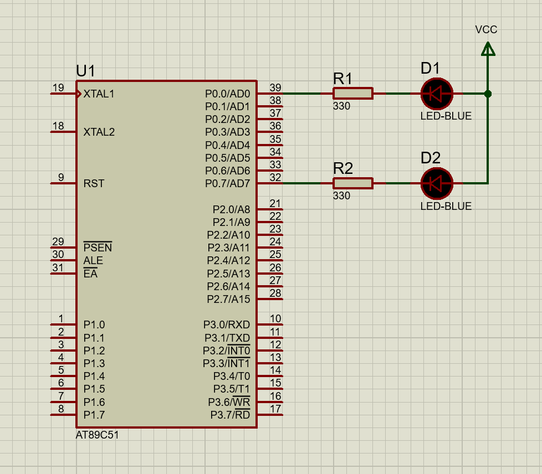Screen dimensions: 542x474
Task: Select the wire between P0.0 and R1
Action: click(302, 94)
